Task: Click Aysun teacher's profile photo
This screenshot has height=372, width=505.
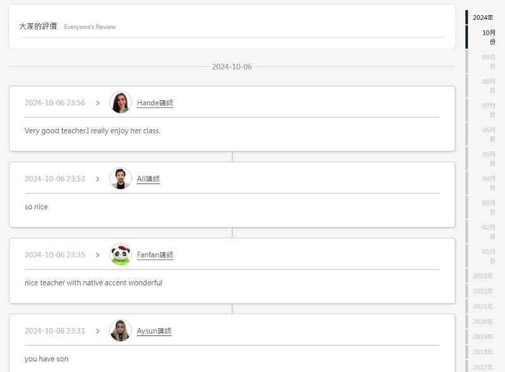Action: (x=121, y=330)
